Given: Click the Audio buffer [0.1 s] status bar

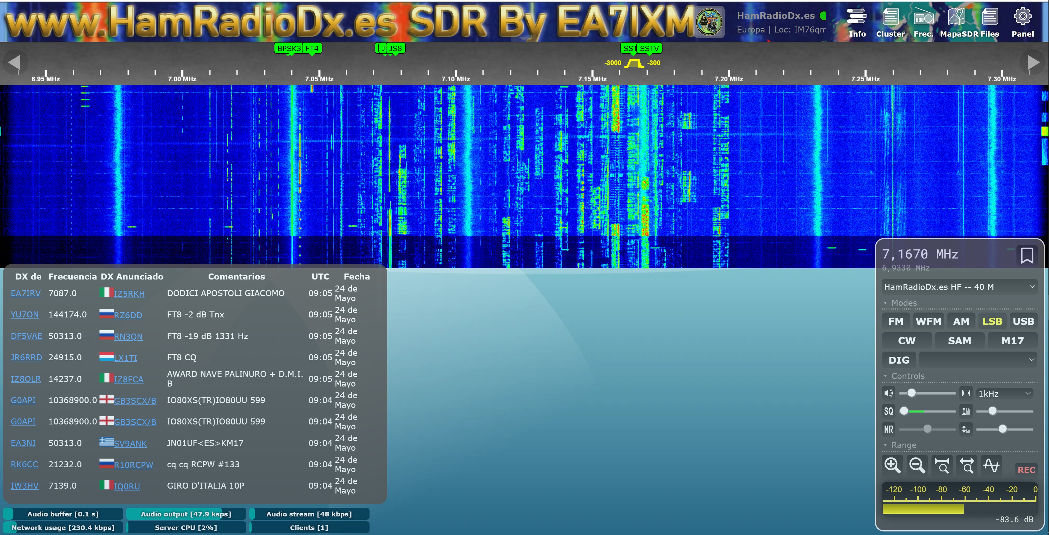Looking at the screenshot, I should pos(63,514).
